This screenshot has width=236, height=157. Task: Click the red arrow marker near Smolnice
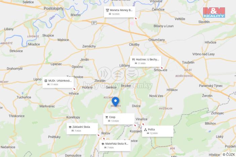(x=162, y=68)
